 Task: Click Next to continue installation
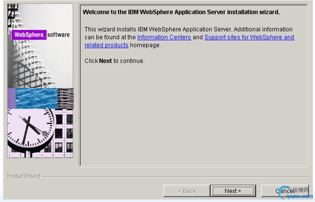(233, 191)
